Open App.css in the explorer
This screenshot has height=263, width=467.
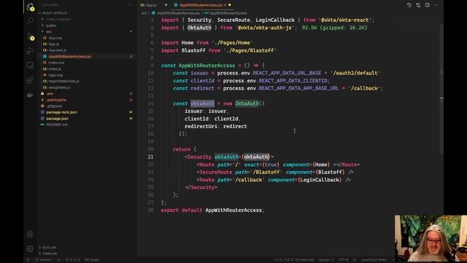point(55,38)
